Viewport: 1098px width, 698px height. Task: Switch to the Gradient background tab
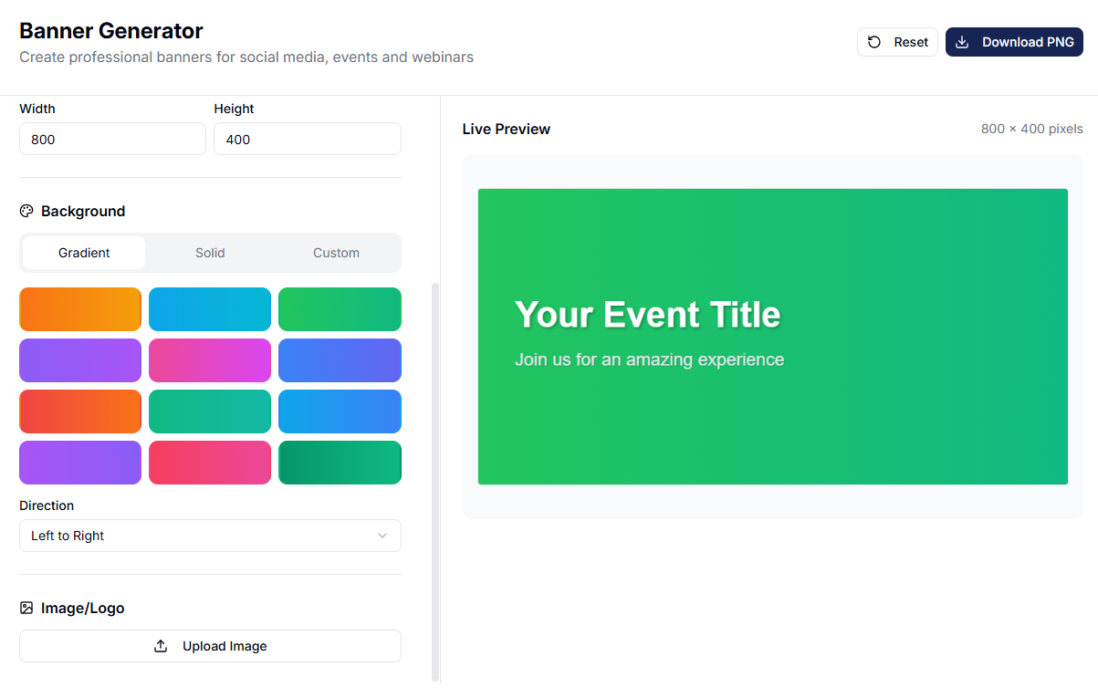[84, 253]
